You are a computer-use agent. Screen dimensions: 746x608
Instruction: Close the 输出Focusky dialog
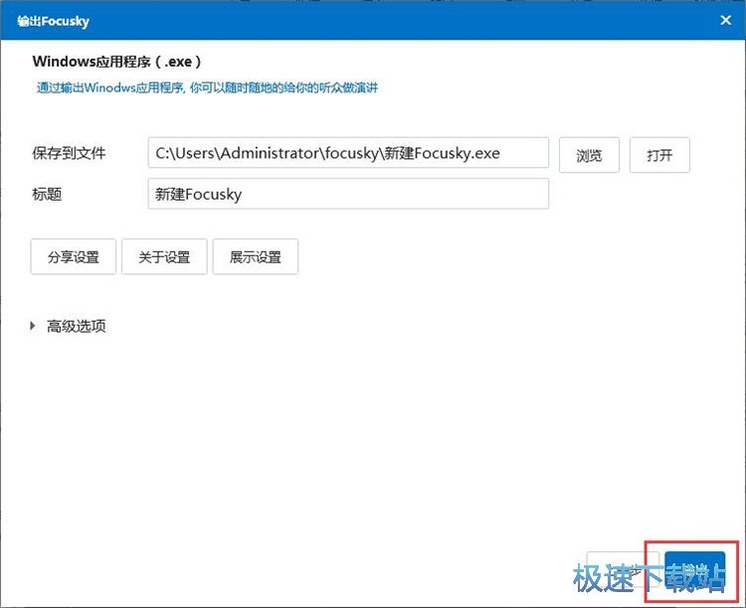725,20
